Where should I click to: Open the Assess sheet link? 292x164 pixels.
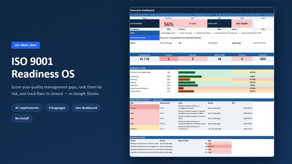[x=145, y=18]
